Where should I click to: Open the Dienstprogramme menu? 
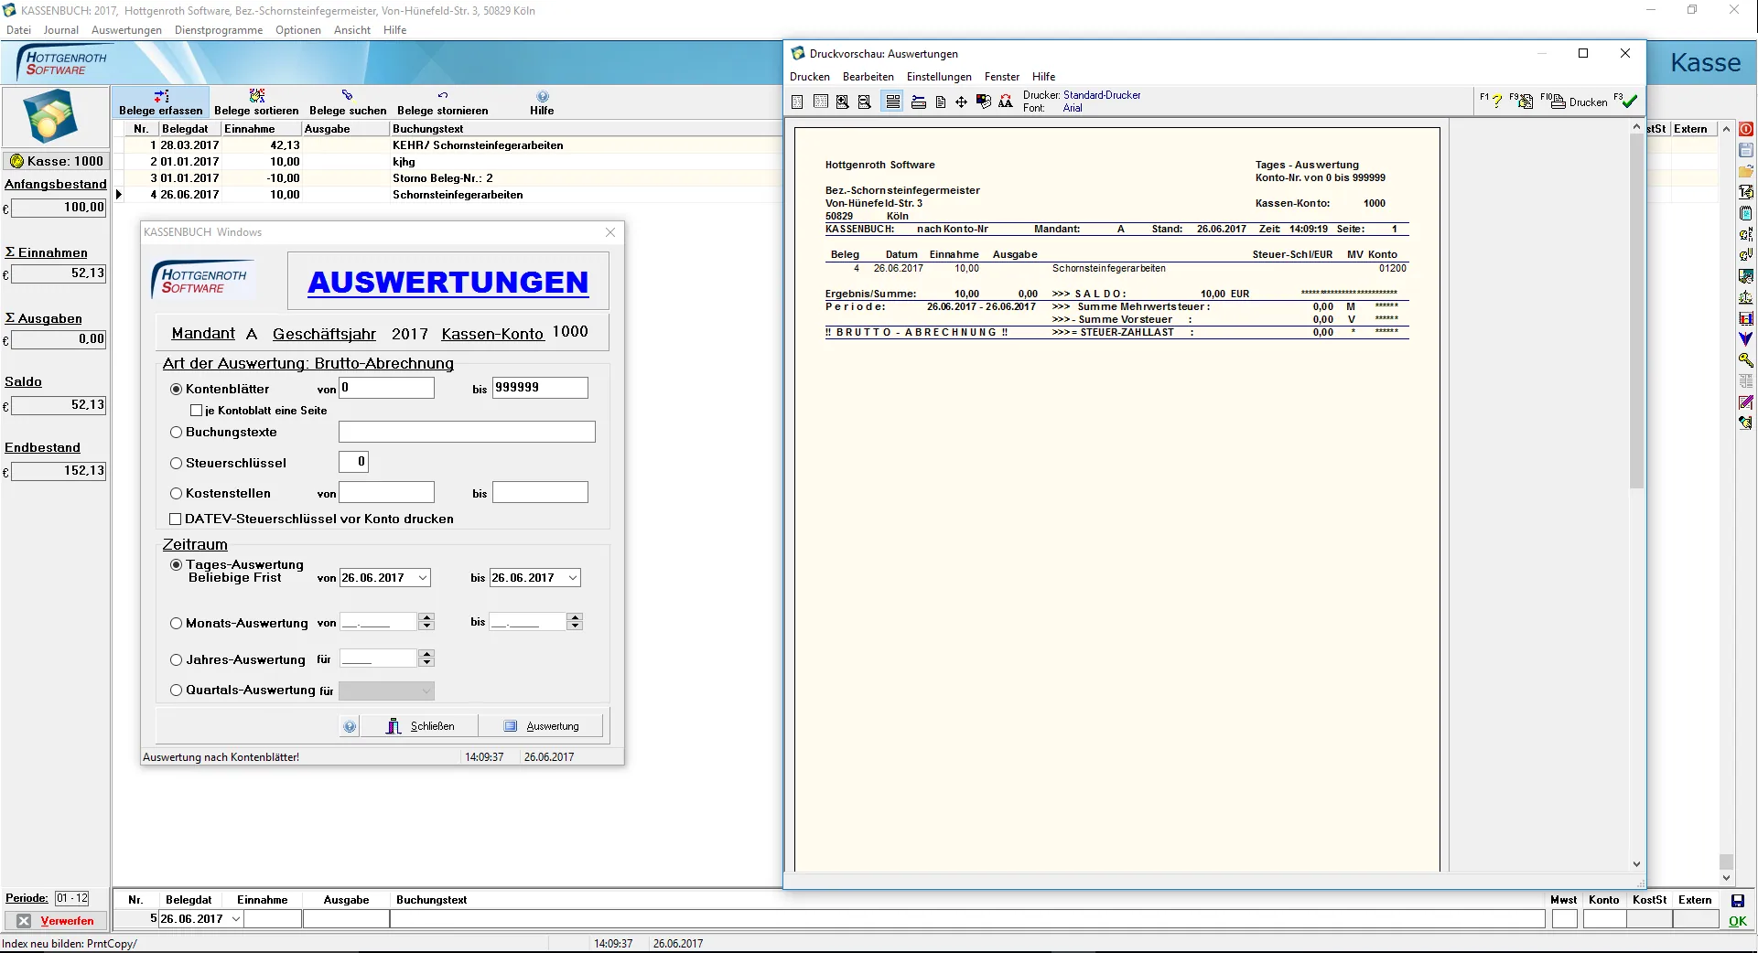219,30
